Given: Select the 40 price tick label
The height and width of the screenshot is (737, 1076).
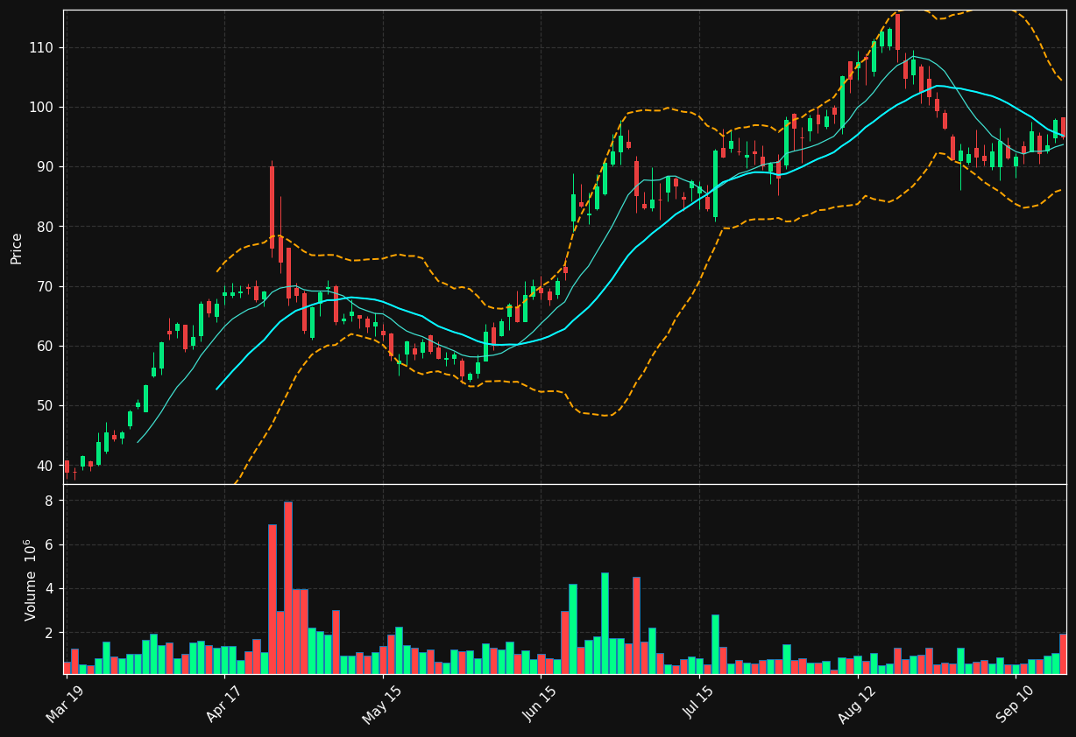Looking at the screenshot, I should point(46,466).
